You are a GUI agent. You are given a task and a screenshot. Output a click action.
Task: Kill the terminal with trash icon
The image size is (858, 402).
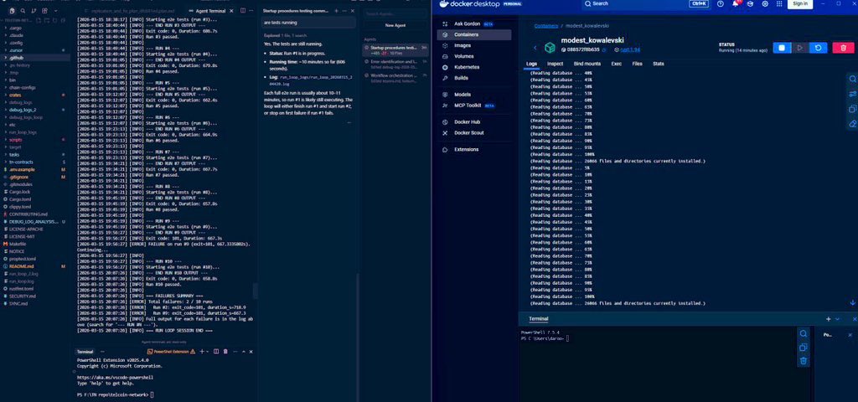point(225,351)
